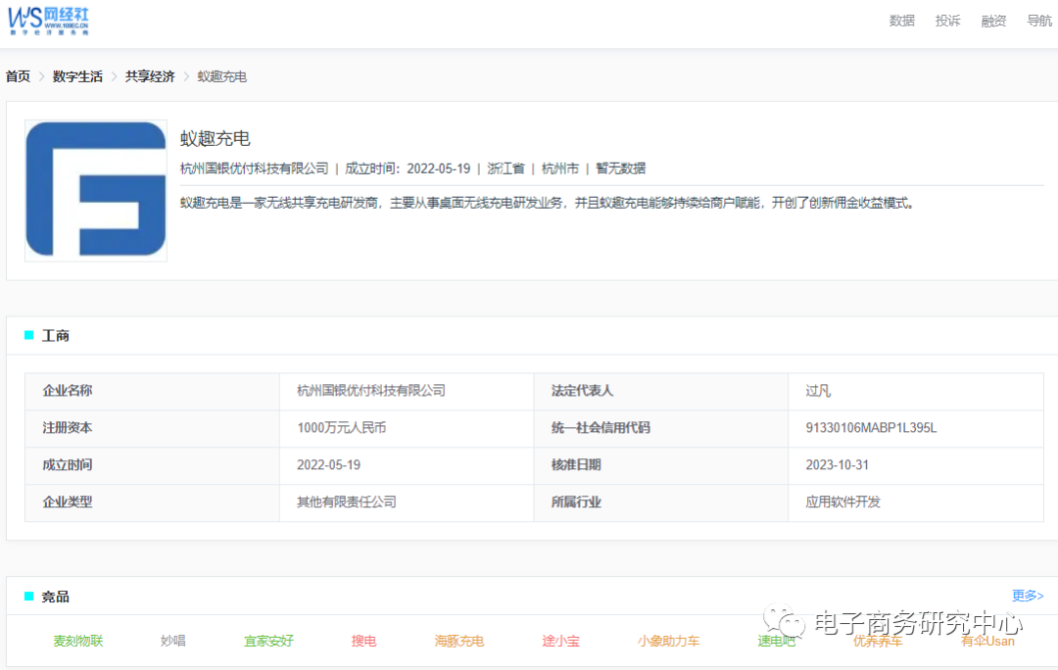
Task: Open the 共享经济 breadcrumb link
Action: pyautogui.click(x=149, y=75)
